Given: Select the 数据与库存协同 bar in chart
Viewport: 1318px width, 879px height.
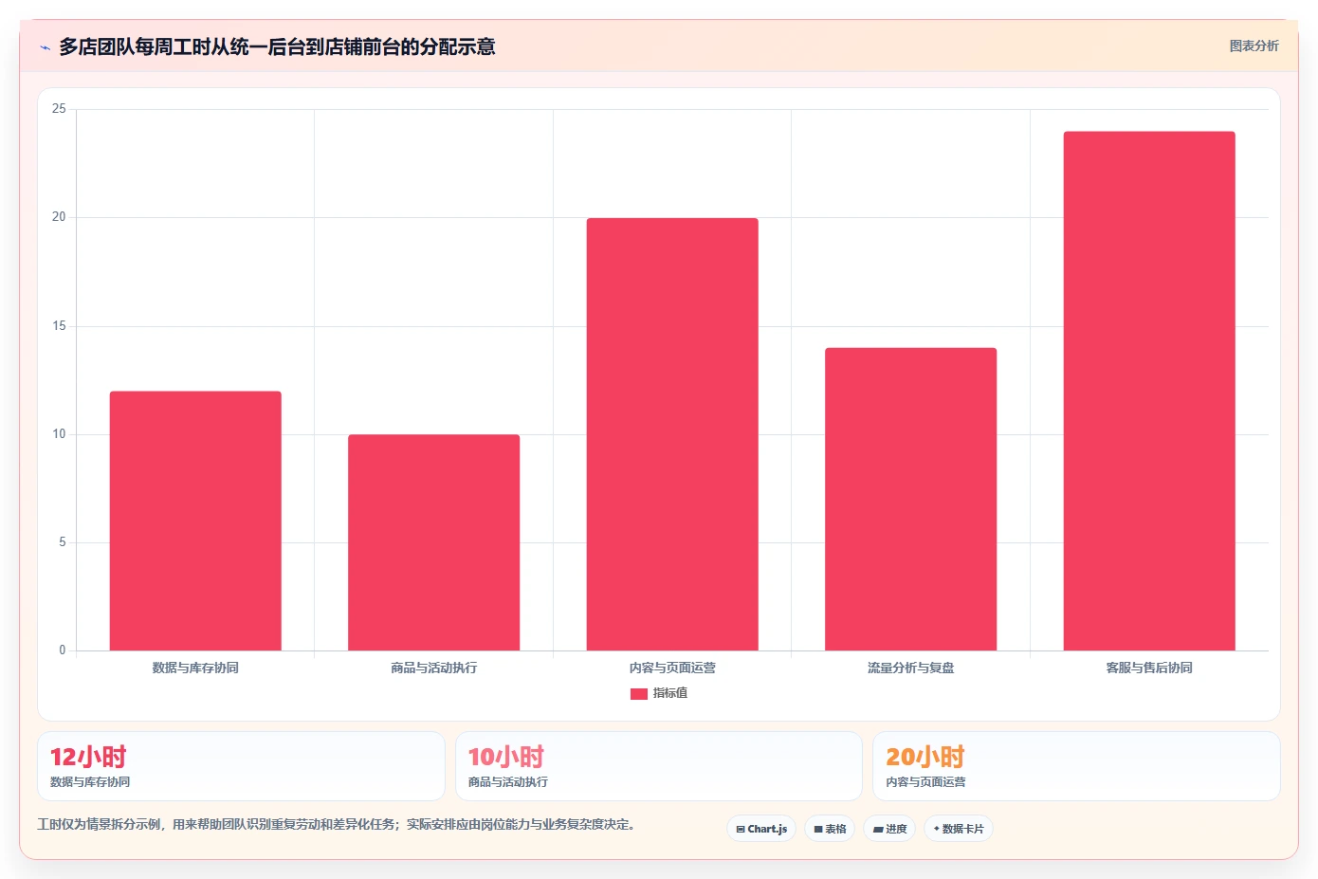Looking at the screenshot, I should tap(195, 521).
